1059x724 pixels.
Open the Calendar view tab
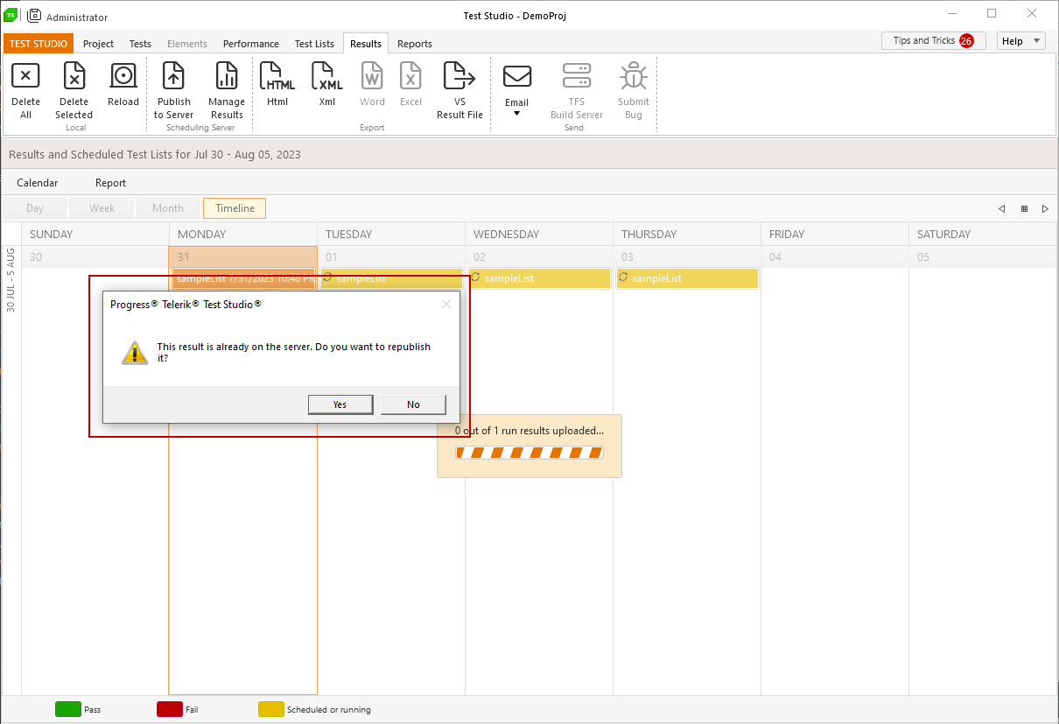[38, 183]
